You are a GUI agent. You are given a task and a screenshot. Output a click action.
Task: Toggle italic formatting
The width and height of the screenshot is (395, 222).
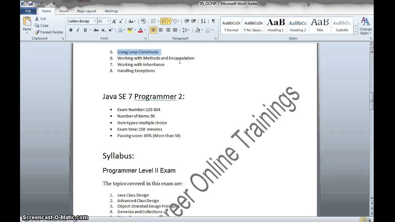[x=78, y=30]
